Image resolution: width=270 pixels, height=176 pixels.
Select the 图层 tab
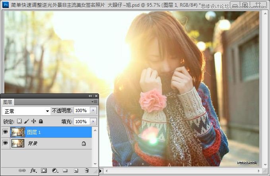click(8, 102)
